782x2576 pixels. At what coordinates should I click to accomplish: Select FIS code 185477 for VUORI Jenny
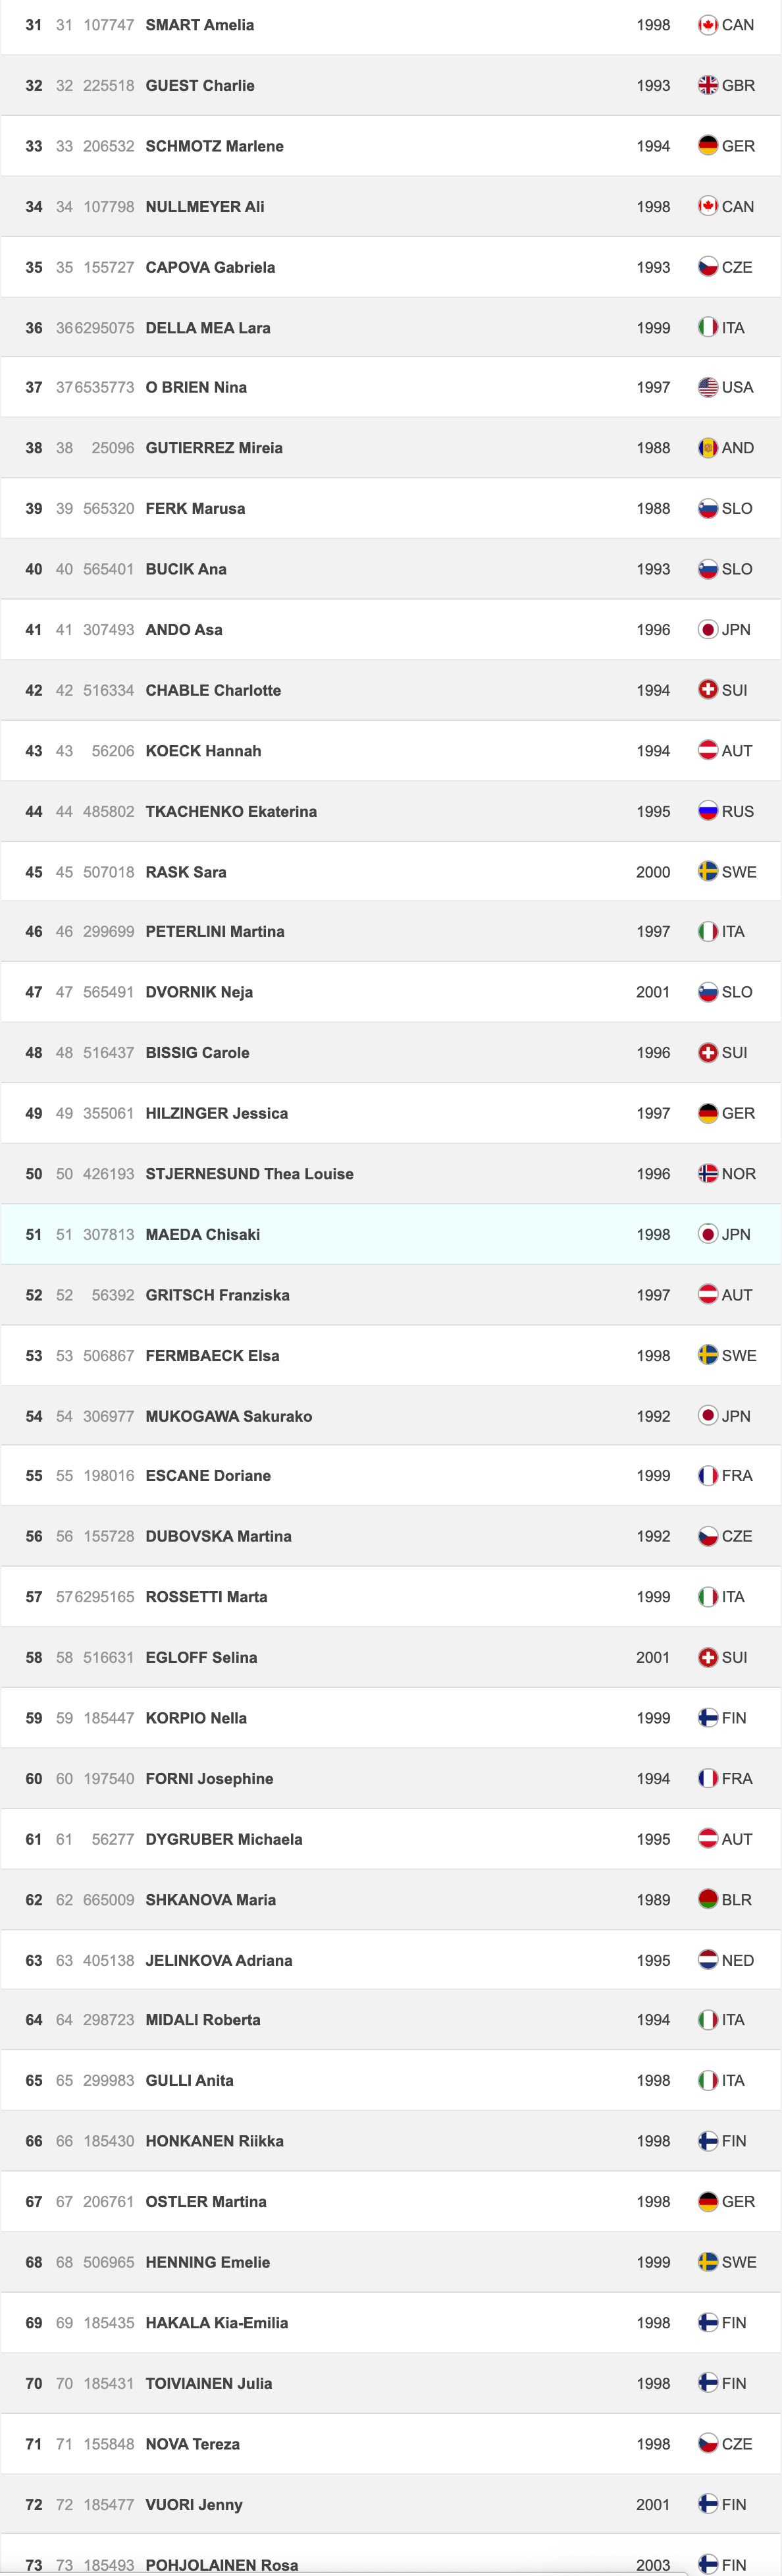tap(109, 2505)
